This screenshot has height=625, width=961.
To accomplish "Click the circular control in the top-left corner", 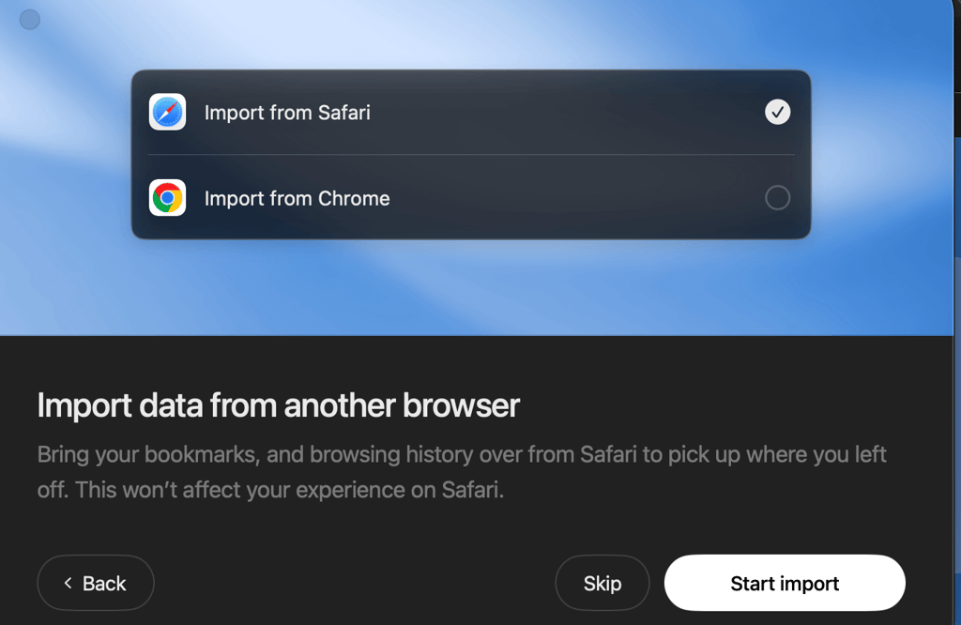I will (x=29, y=20).
